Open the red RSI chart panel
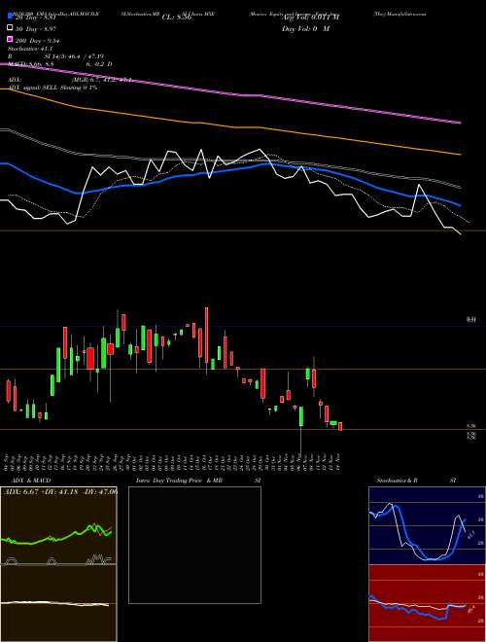 coord(427,603)
